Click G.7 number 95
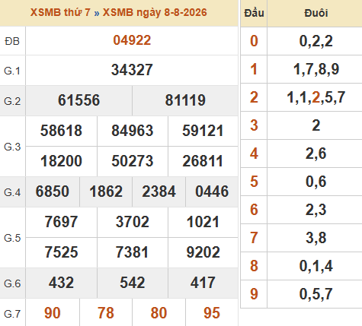The image size is (362, 326). coord(212,313)
